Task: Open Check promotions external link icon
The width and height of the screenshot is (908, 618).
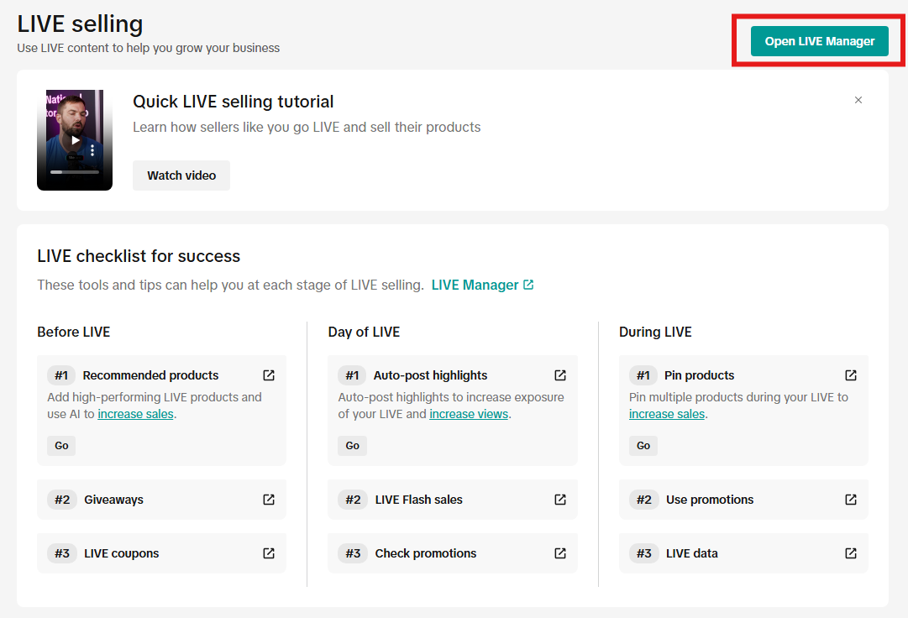Action: point(560,553)
